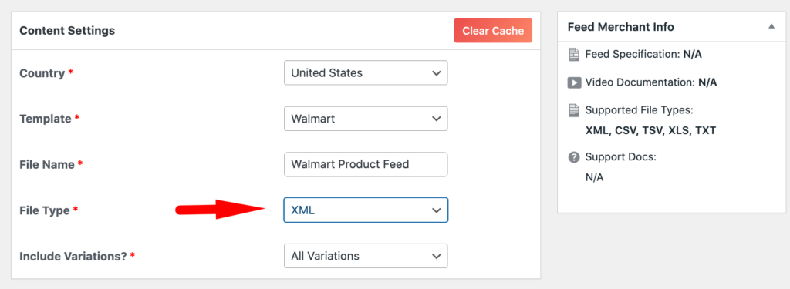Click the Content Settings heading
Viewport: 790px width, 289px height.
pyautogui.click(x=67, y=31)
